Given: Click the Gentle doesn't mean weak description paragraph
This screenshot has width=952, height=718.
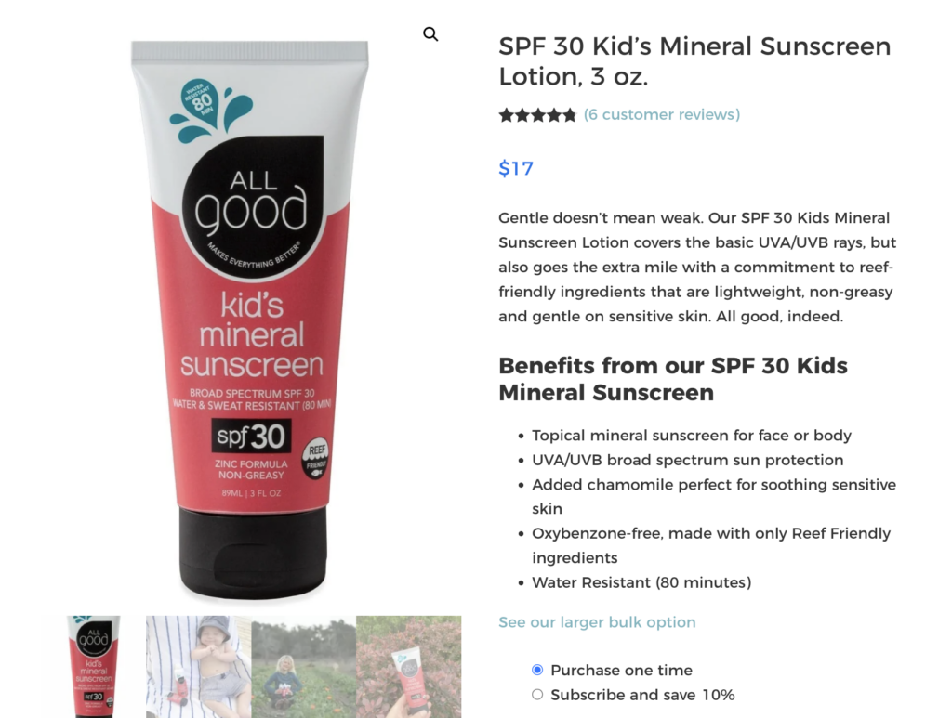Looking at the screenshot, I should [x=697, y=267].
